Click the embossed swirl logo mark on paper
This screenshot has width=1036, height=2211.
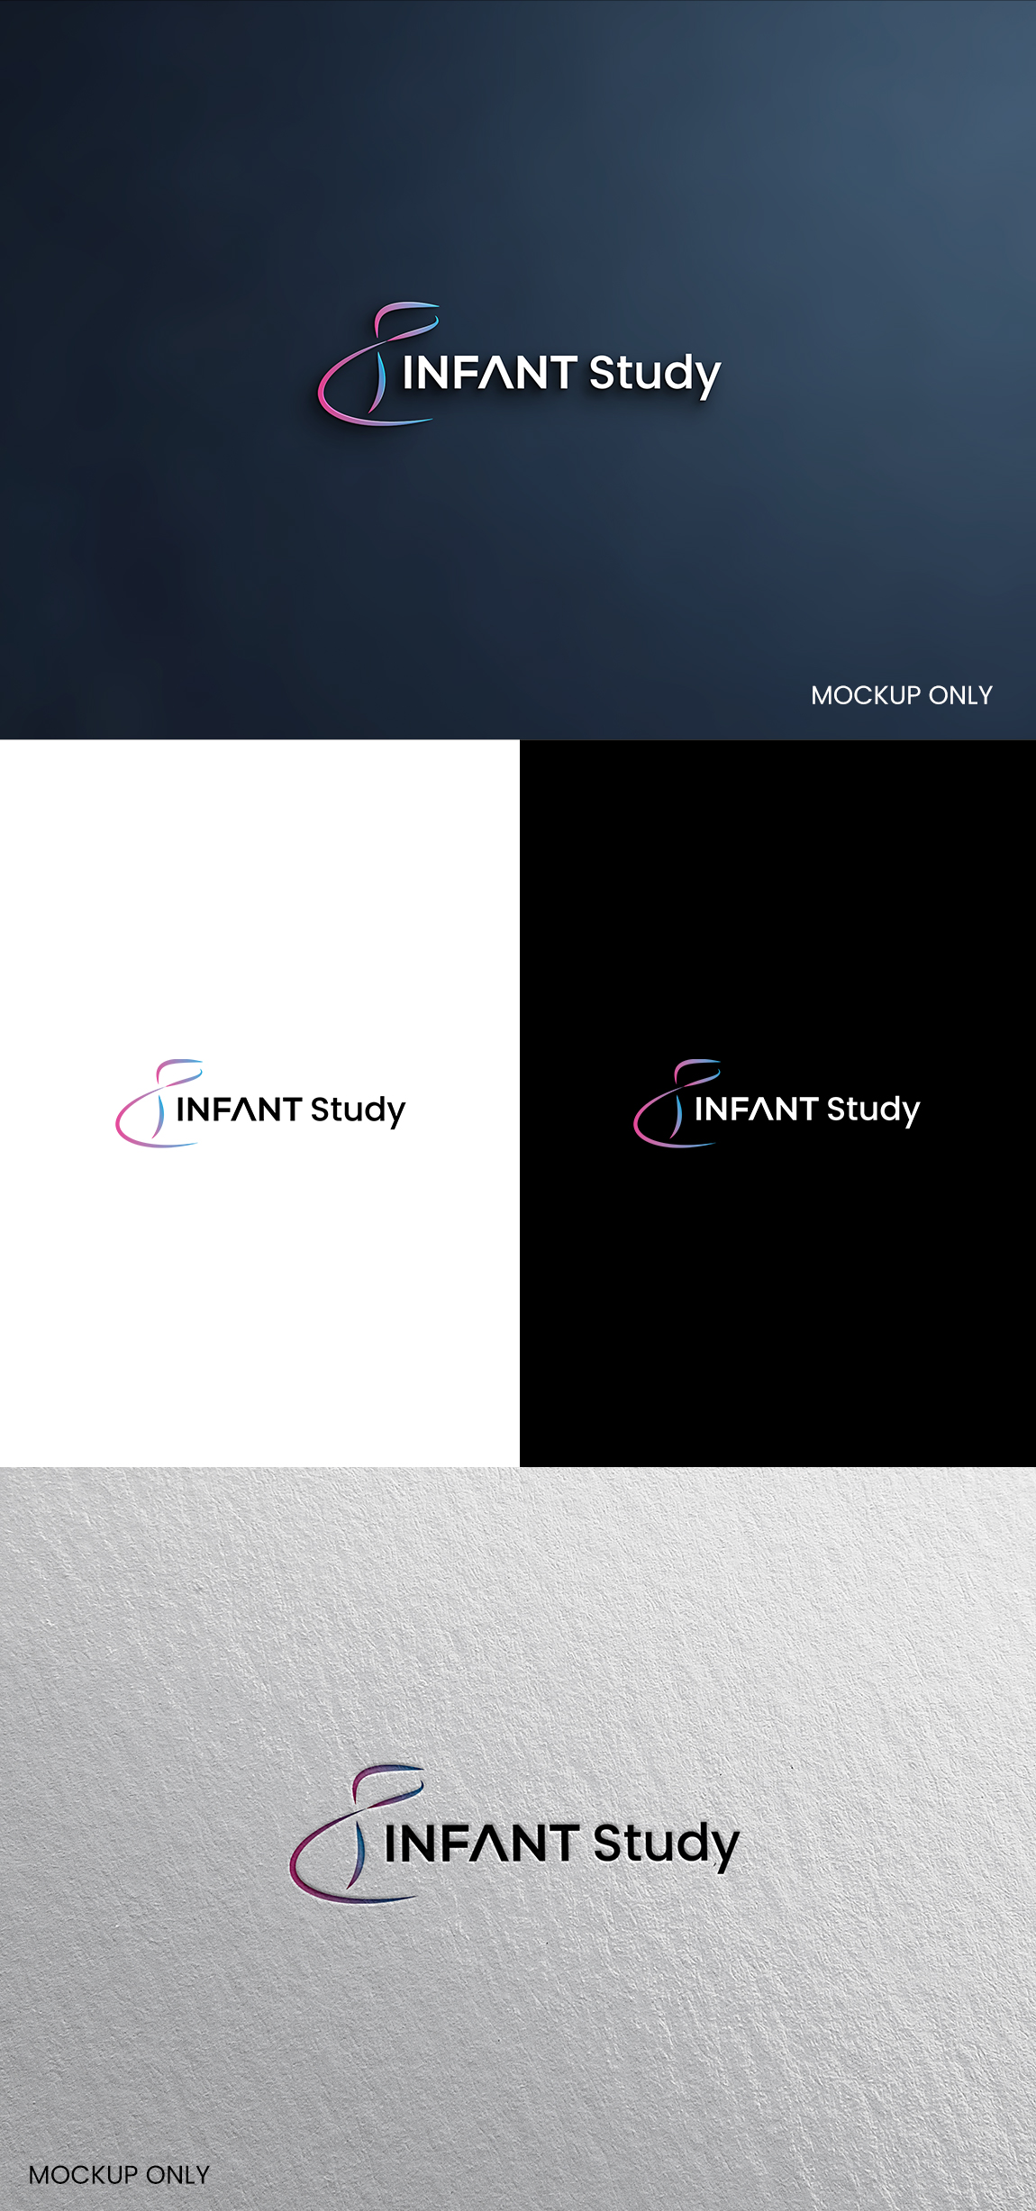[357, 1834]
